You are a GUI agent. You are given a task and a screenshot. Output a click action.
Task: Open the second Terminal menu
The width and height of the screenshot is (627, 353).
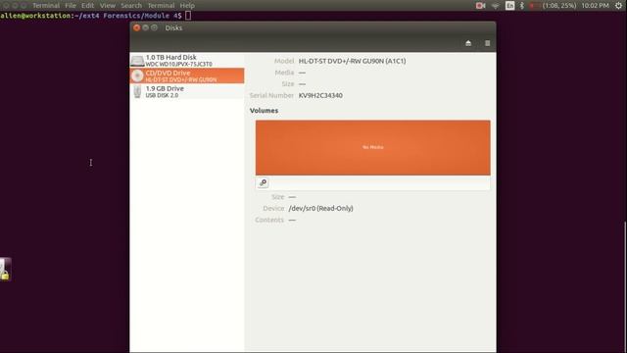click(161, 6)
